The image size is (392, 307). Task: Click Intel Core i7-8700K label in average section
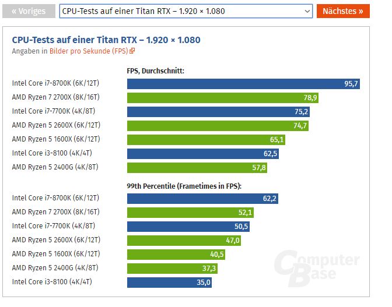coord(55,83)
